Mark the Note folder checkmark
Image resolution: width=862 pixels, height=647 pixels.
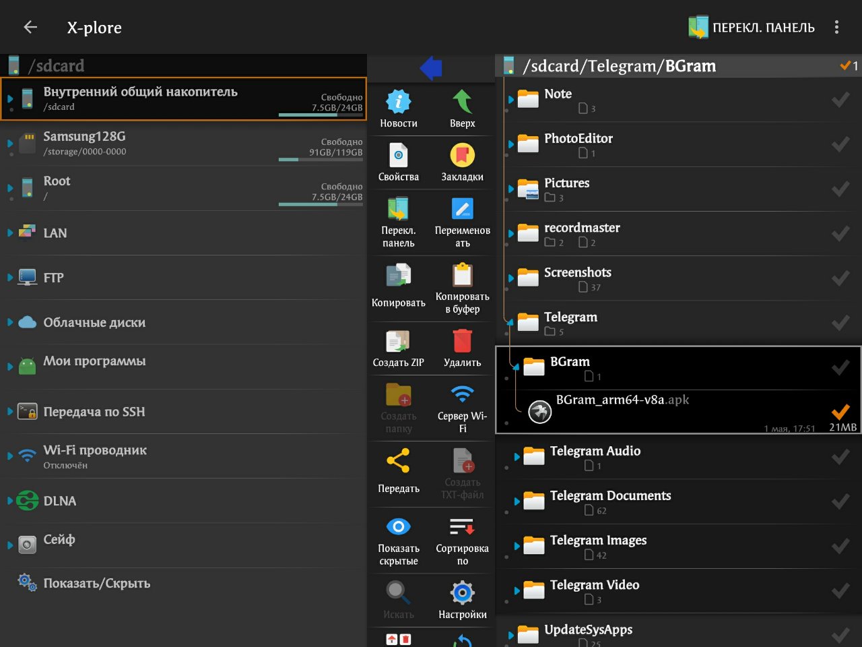pos(840,100)
